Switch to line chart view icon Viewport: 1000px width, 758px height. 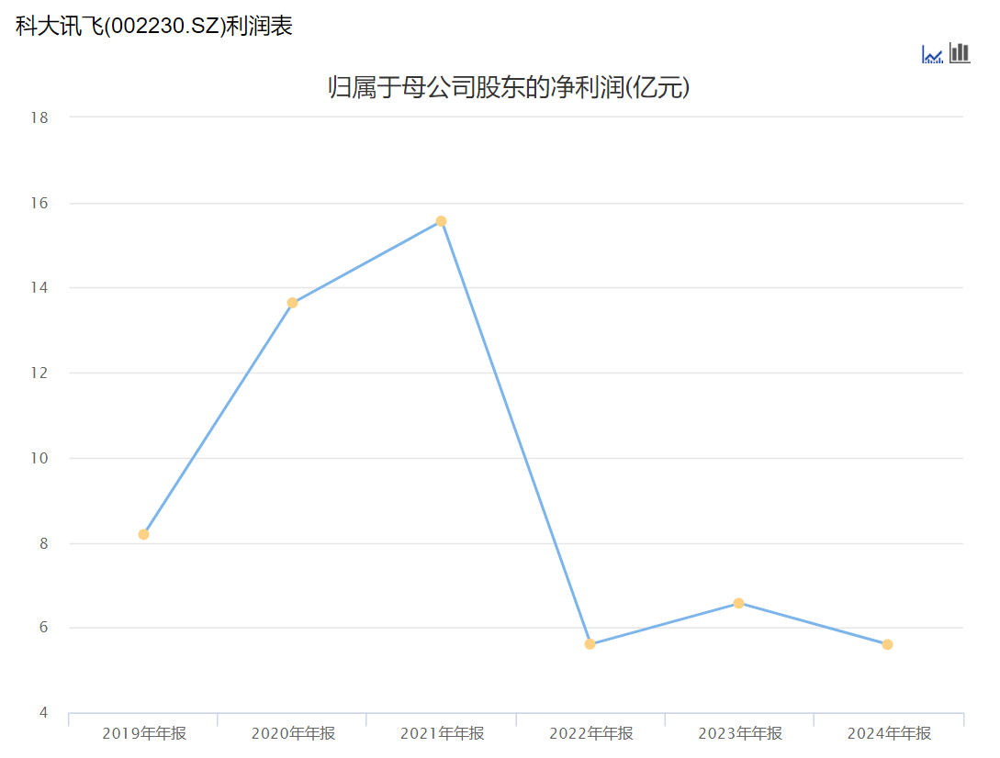[932, 55]
